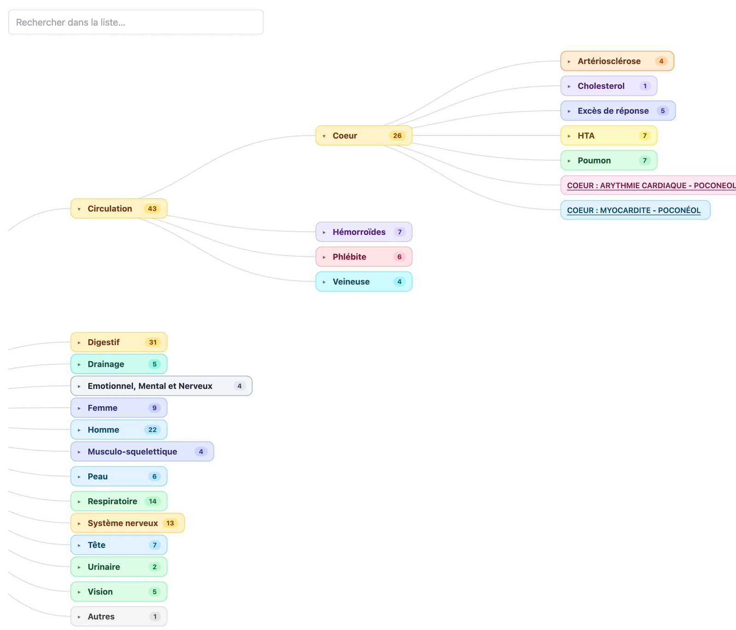
Task: Open COEUR : ARYTHMIE CARDIAQUE - POCONEOL link
Action: pos(651,185)
